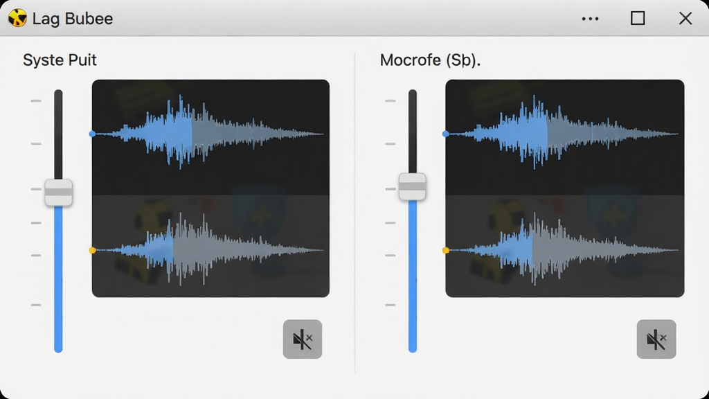The image size is (709, 399).
Task: Mute the Mocrofe (Sp) channel
Action: click(x=656, y=339)
